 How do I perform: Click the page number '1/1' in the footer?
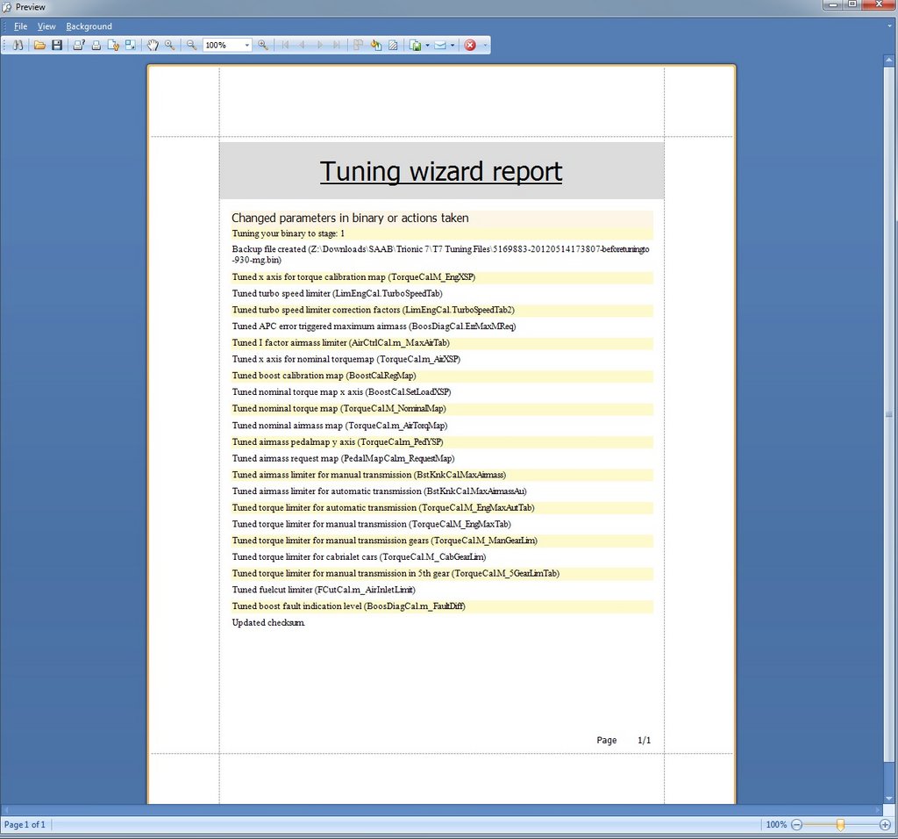click(644, 740)
